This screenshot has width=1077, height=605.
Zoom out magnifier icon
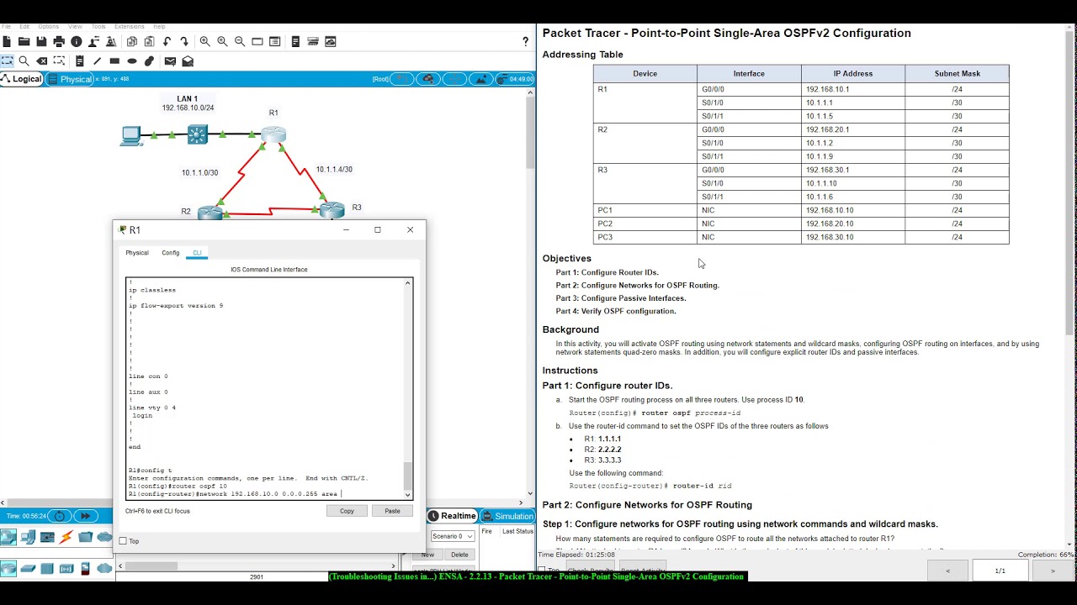(x=240, y=41)
